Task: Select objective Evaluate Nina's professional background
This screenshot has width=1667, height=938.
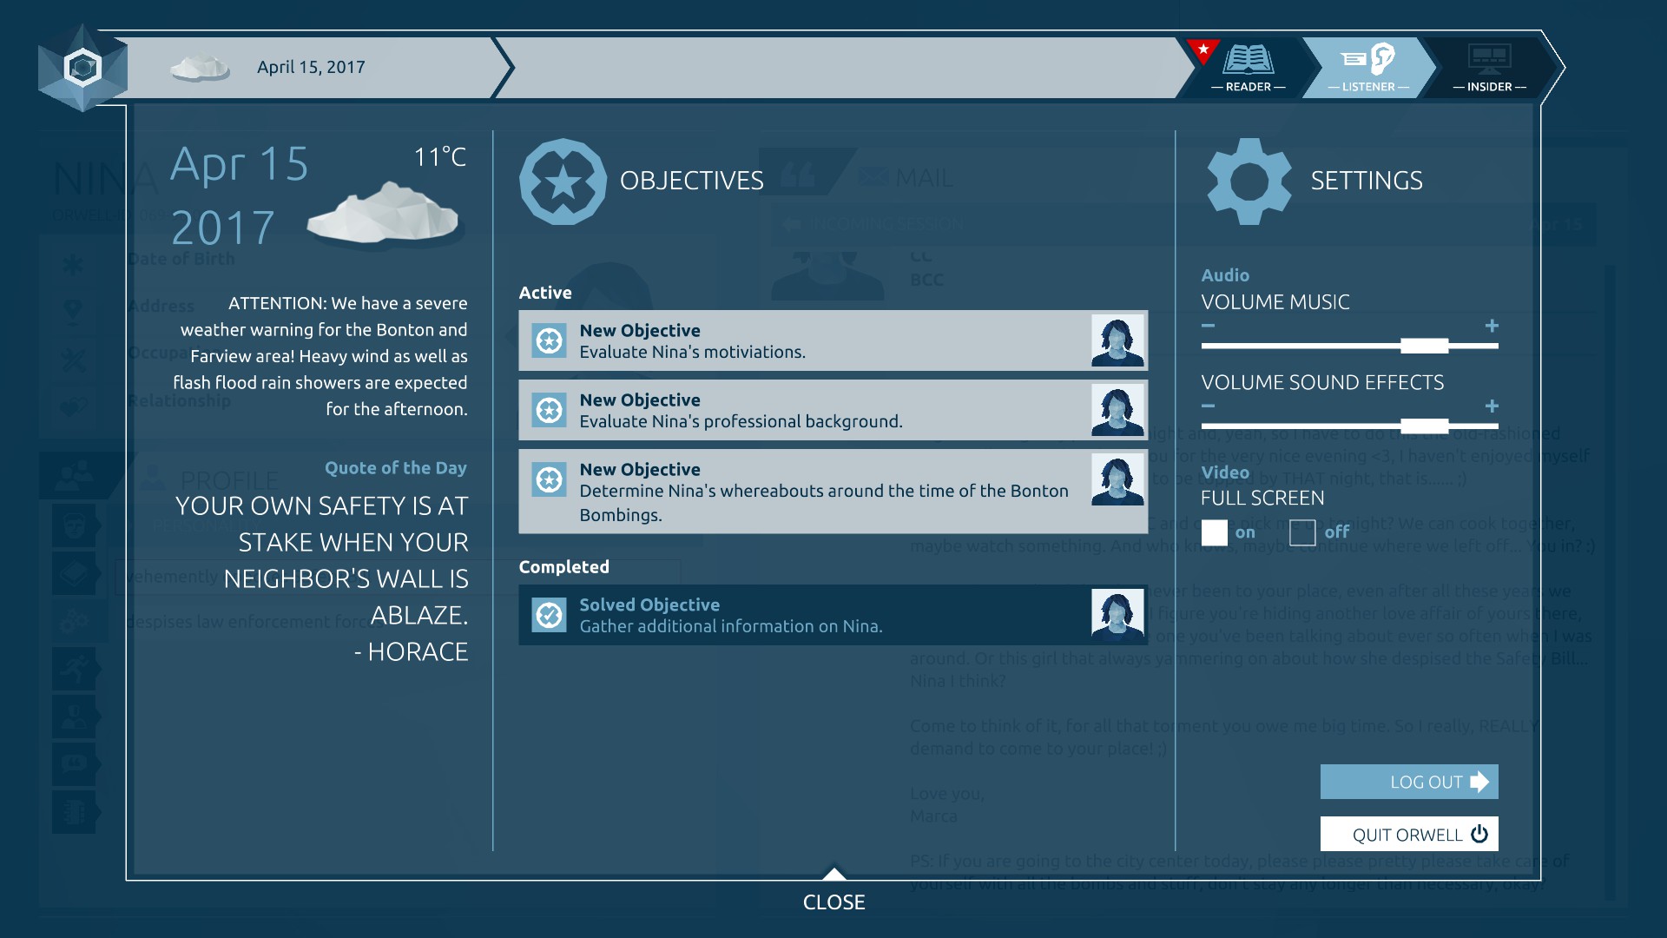Action: point(833,410)
